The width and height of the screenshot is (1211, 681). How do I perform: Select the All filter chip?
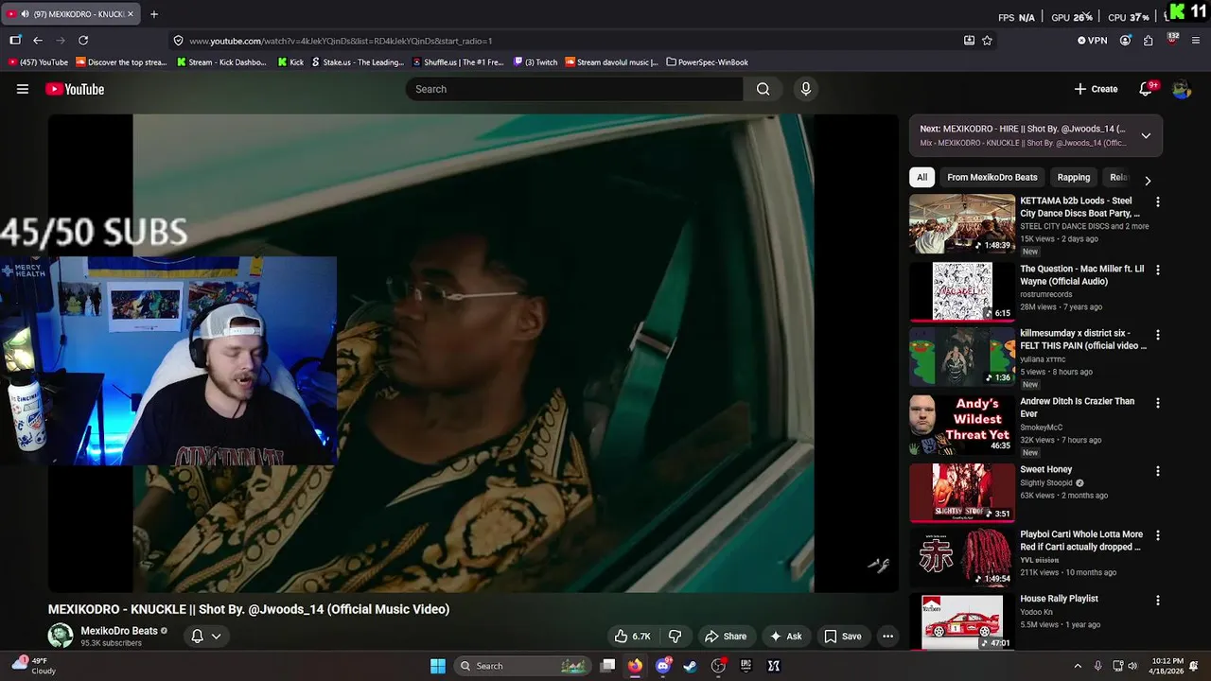point(921,177)
